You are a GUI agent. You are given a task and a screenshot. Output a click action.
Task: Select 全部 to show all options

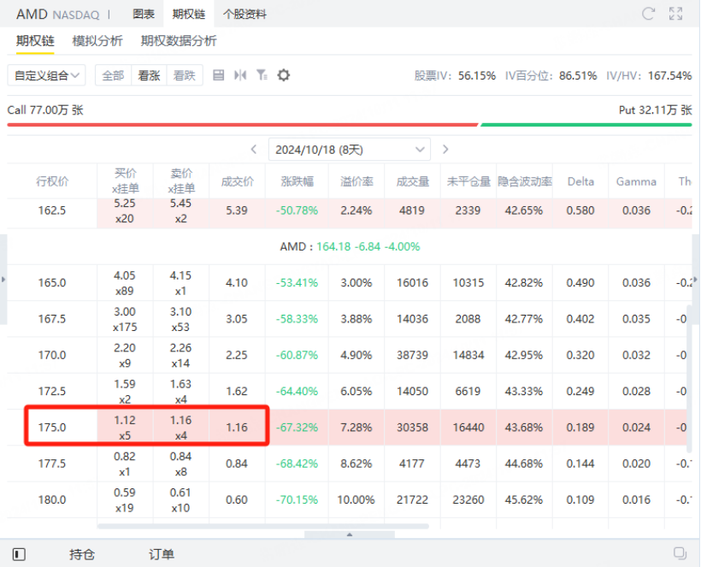click(x=113, y=75)
